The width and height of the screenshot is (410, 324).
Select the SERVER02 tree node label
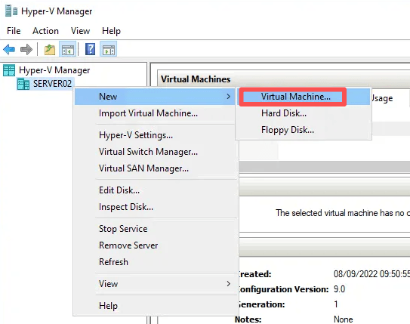[52, 84]
